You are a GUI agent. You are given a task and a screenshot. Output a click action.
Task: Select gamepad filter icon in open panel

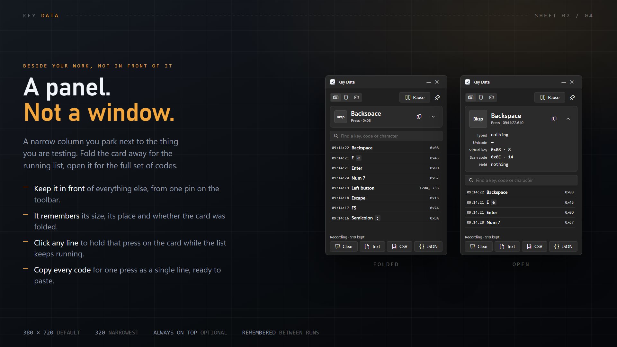(491, 97)
